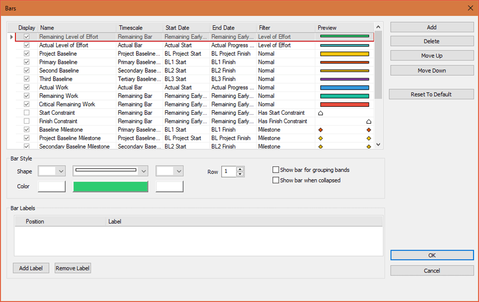Confirm with the OK button
The image size is (479, 302).
432,255
